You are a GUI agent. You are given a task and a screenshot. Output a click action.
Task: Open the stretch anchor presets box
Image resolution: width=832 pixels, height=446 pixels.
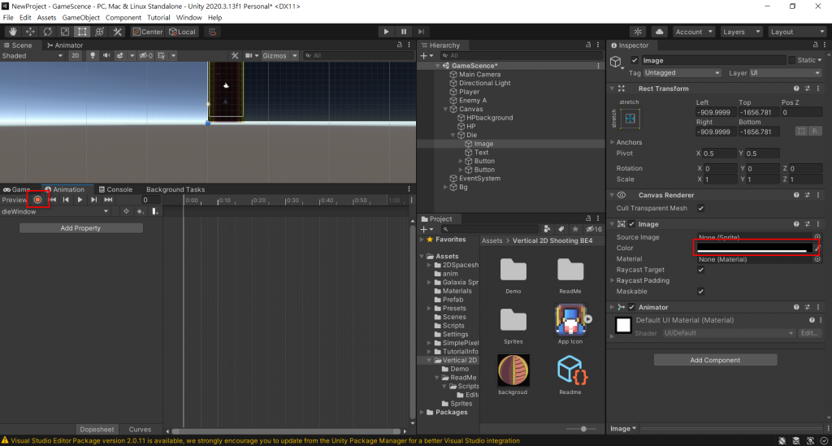[x=630, y=119]
